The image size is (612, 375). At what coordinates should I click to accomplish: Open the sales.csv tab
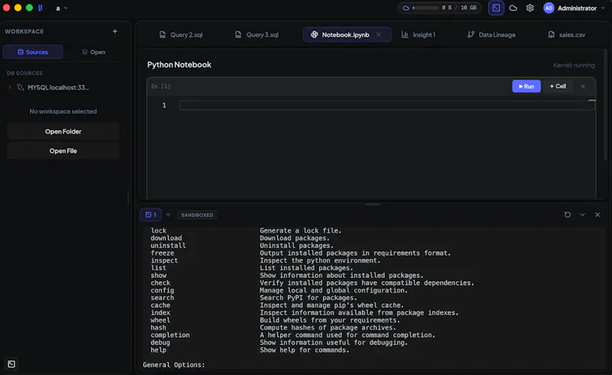pyautogui.click(x=566, y=34)
